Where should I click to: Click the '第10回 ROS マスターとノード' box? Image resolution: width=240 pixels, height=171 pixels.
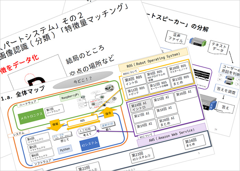178,69
